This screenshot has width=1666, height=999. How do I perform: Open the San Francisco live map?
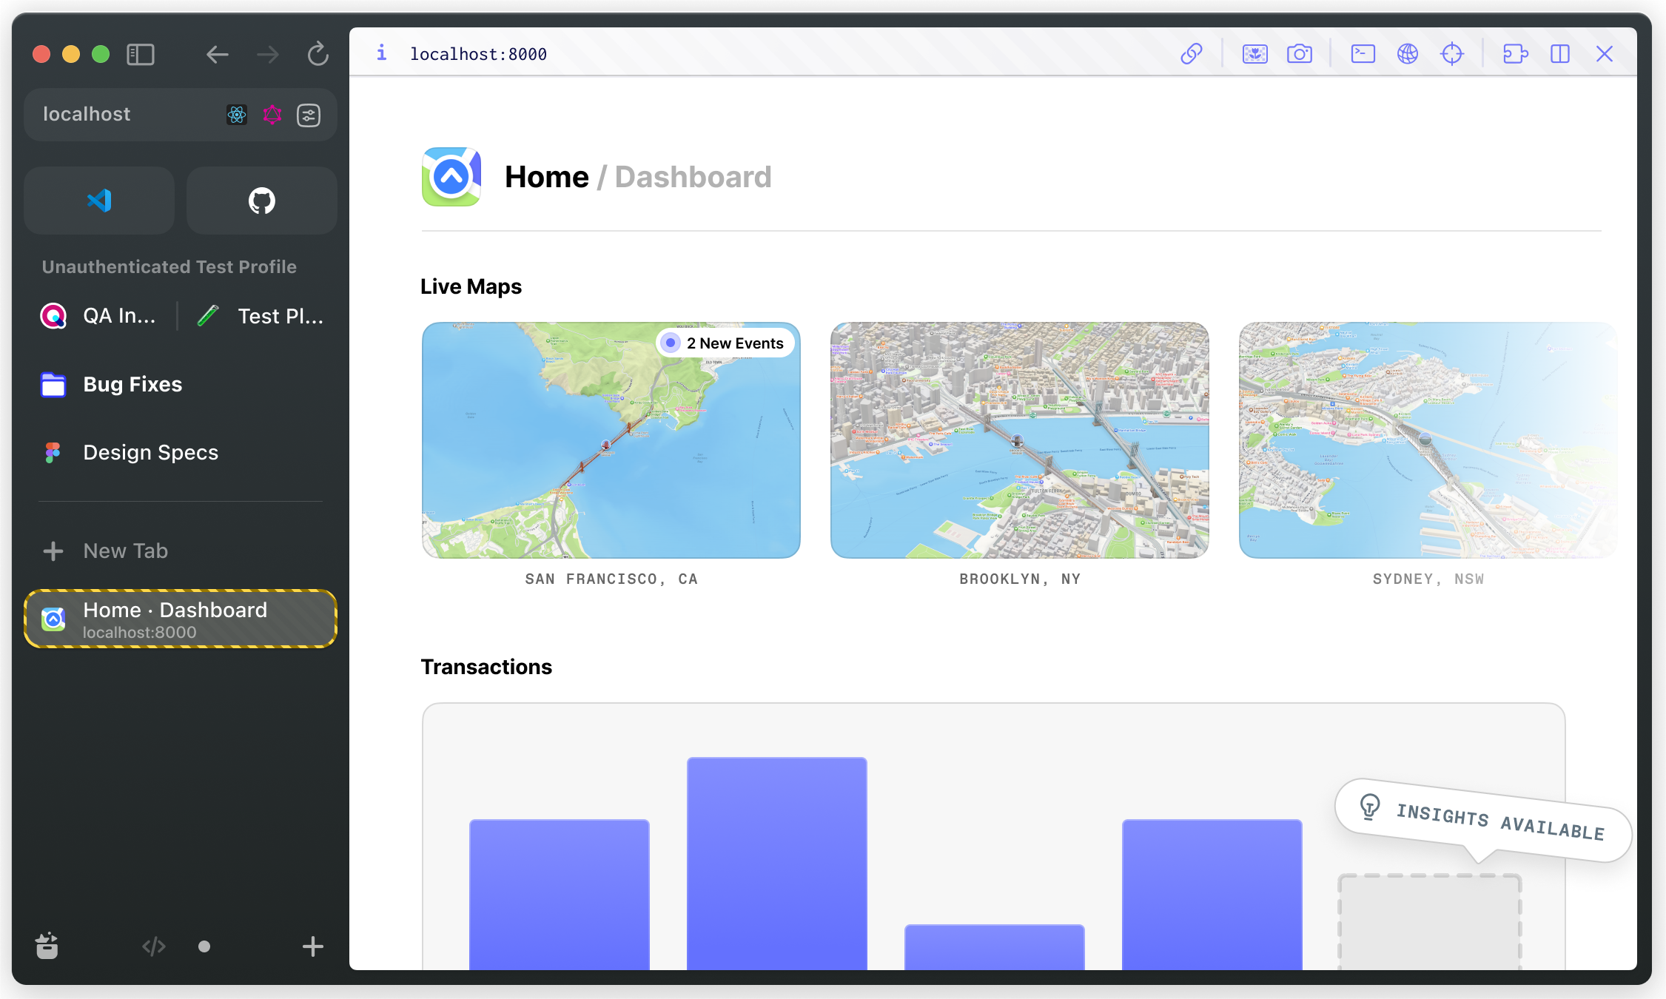pyautogui.click(x=611, y=440)
